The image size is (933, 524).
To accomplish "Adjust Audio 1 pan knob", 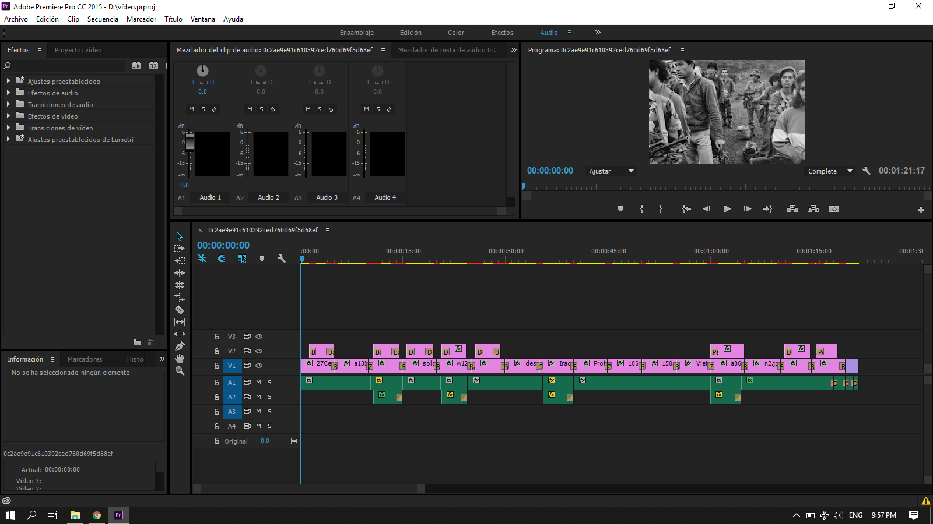I will [x=202, y=71].
